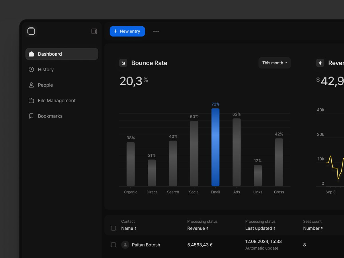Click the plus icon in New entry
Viewport: 344px width, 258px height.
(x=116, y=31)
